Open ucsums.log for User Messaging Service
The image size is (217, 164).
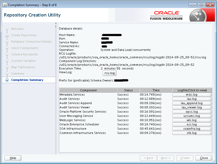tap(192, 116)
